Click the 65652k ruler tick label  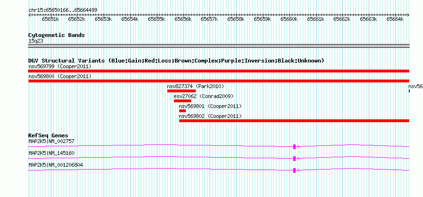[x=77, y=19]
